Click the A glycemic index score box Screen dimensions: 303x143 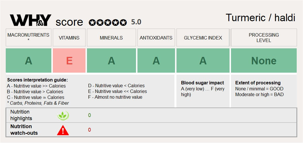coord(203,61)
